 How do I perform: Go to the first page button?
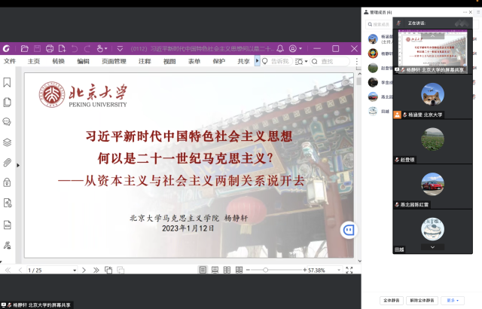pyautogui.click(x=8, y=270)
